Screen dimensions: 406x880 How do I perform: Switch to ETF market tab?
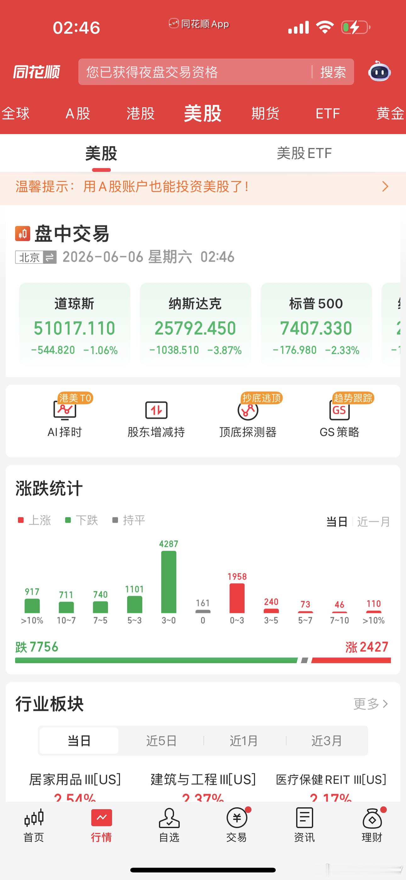coord(328,113)
